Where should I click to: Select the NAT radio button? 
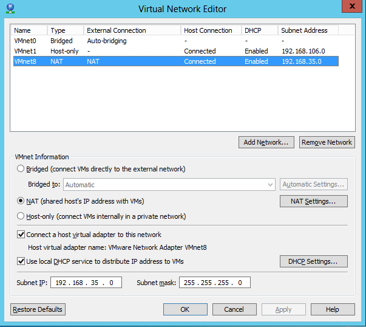[x=21, y=201]
